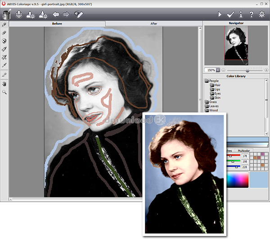Apply result with the checkmark icon
The height and width of the screenshot is (239, 270).
[231, 14]
